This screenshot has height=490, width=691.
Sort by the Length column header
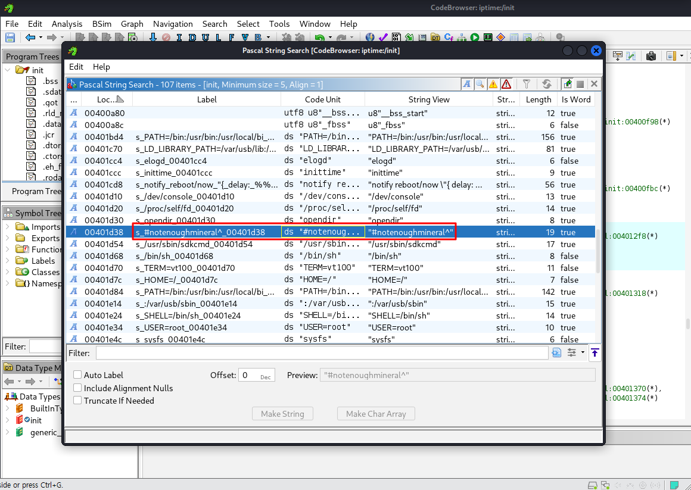point(539,99)
